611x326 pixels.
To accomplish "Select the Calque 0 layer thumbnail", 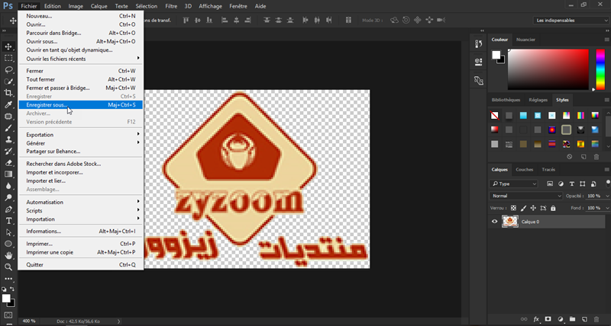I will coord(510,222).
